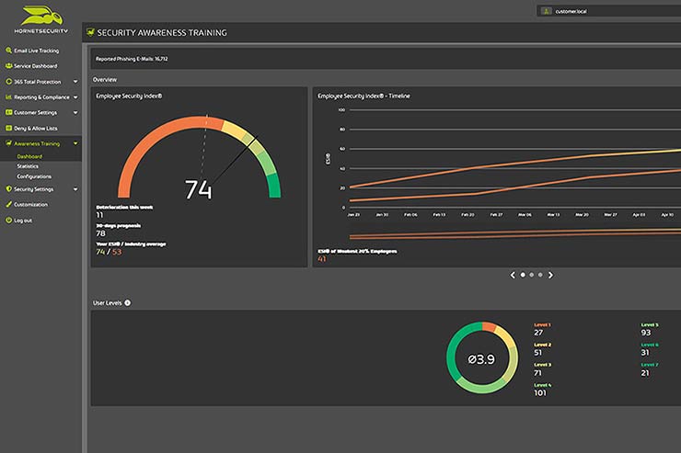The height and width of the screenshot is (453, 681).
Task: Click the User Levels info icon
Action: 127,302
